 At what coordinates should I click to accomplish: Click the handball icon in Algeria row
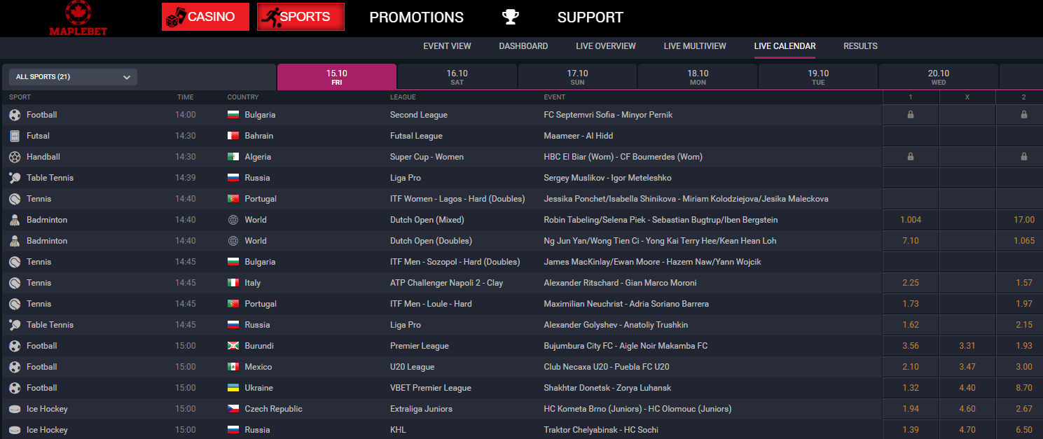(x=15, y=157)
